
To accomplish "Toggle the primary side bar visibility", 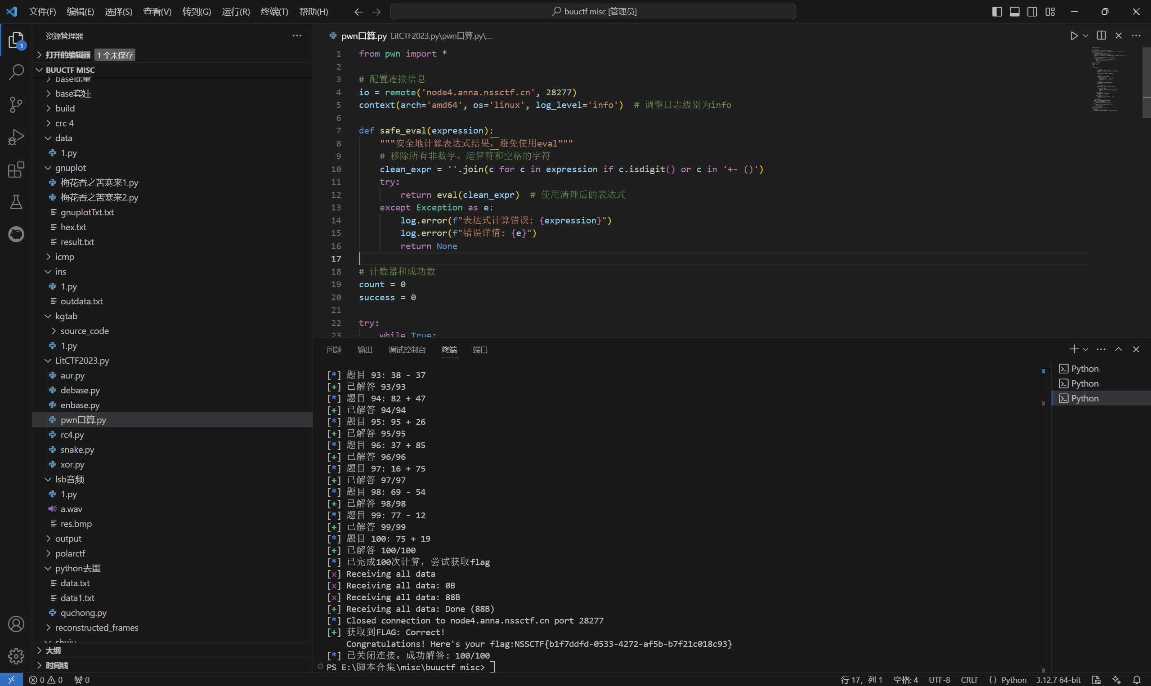I will pos(997,12).
